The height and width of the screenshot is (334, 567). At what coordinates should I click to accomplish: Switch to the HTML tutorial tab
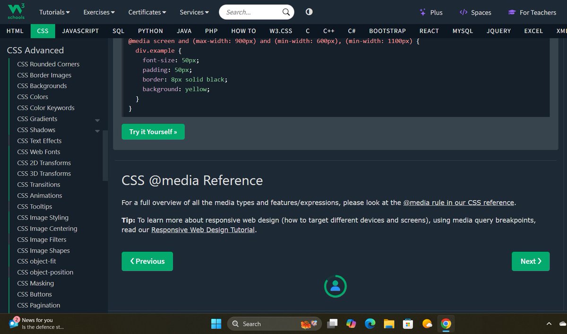click(x=15, y=31)
